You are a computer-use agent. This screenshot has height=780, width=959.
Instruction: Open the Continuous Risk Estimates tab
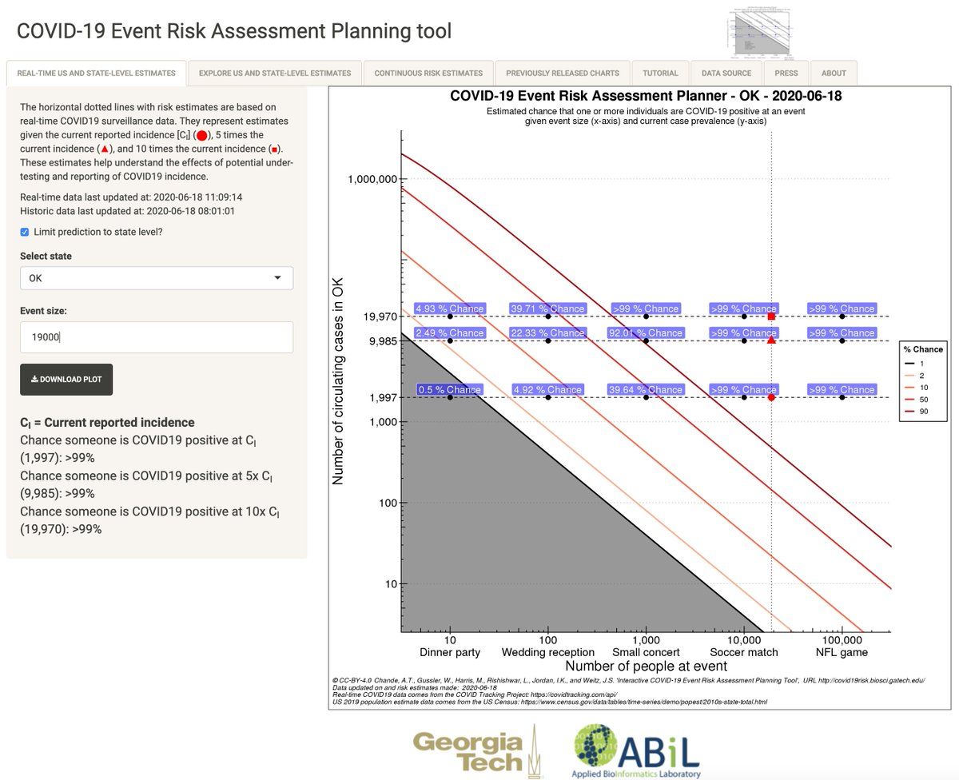click(x=428, y=73)
